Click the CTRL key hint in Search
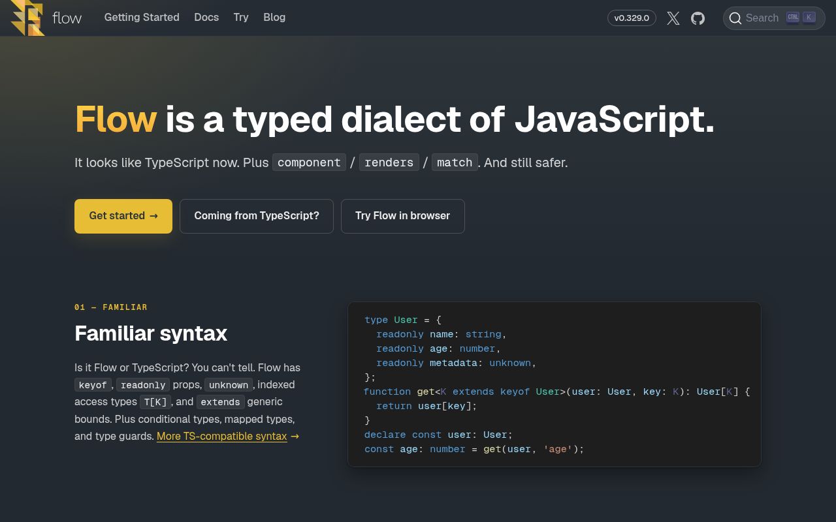This screenshot has height=522, width=836. pos(793,18)
